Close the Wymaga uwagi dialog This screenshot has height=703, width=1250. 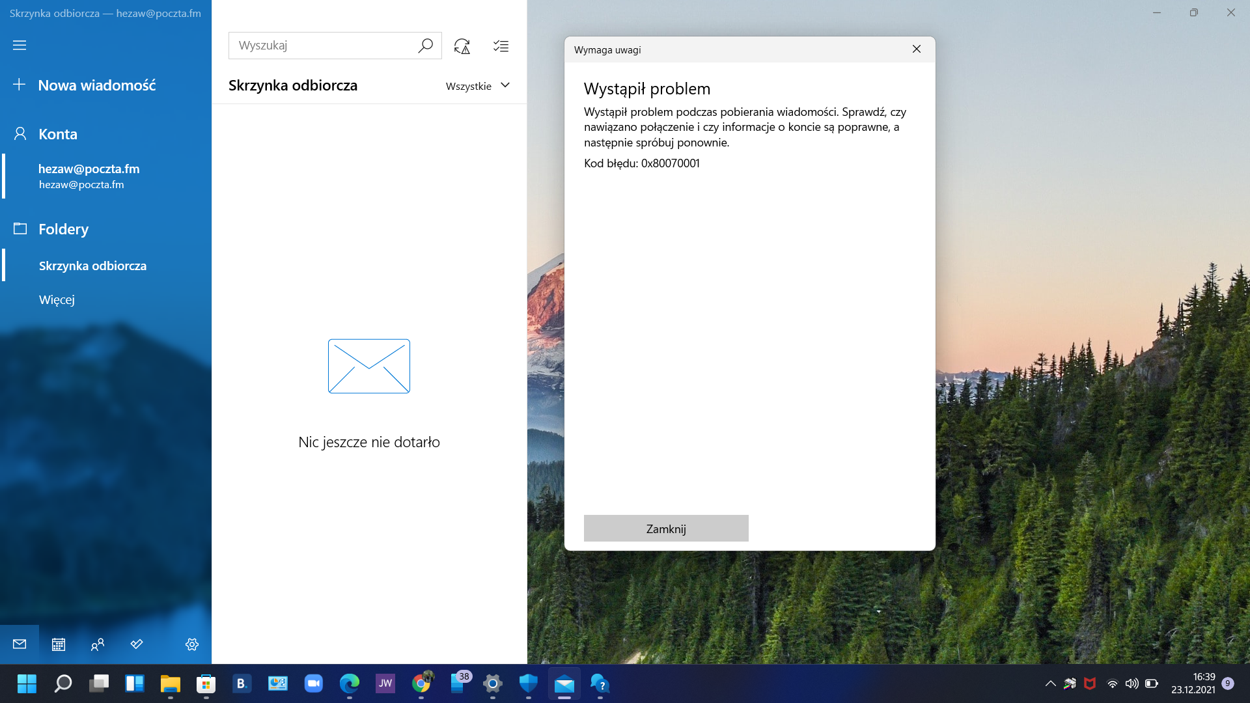[x=916, y=49]
